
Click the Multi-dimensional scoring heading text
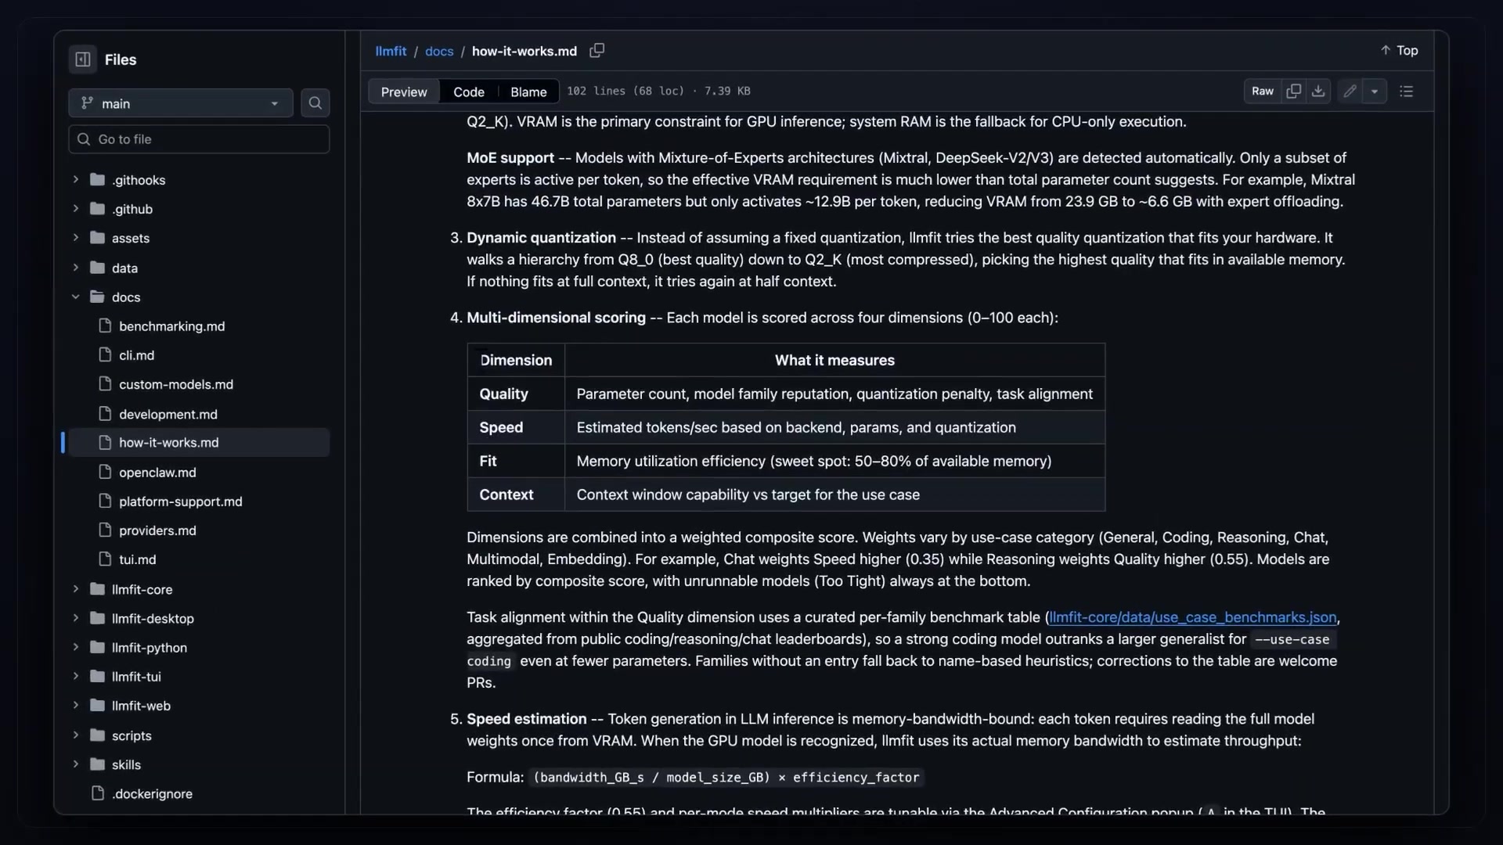tap(556, 318)
